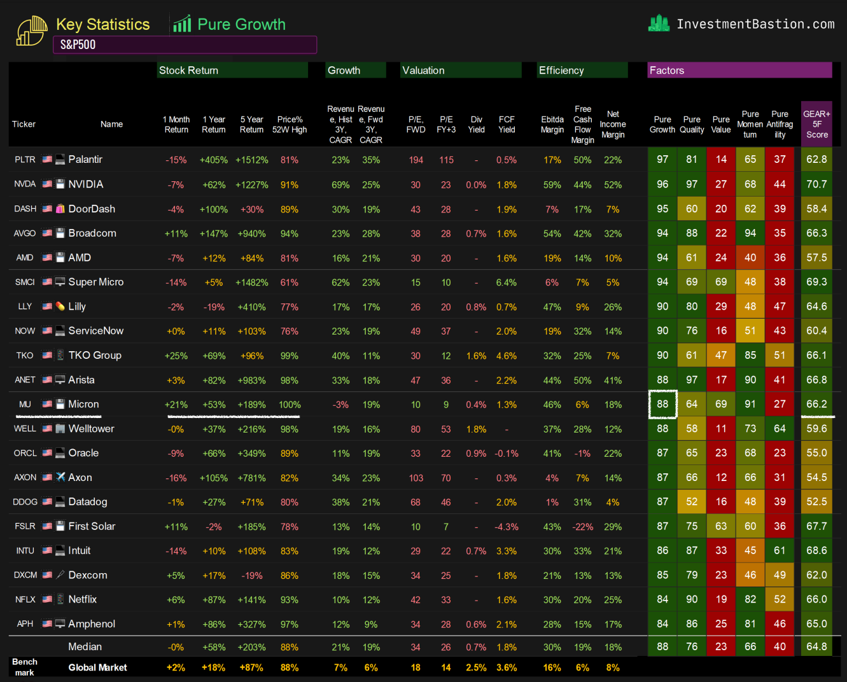
Task: Click the Datadog company logo icon
Action: 60,502
